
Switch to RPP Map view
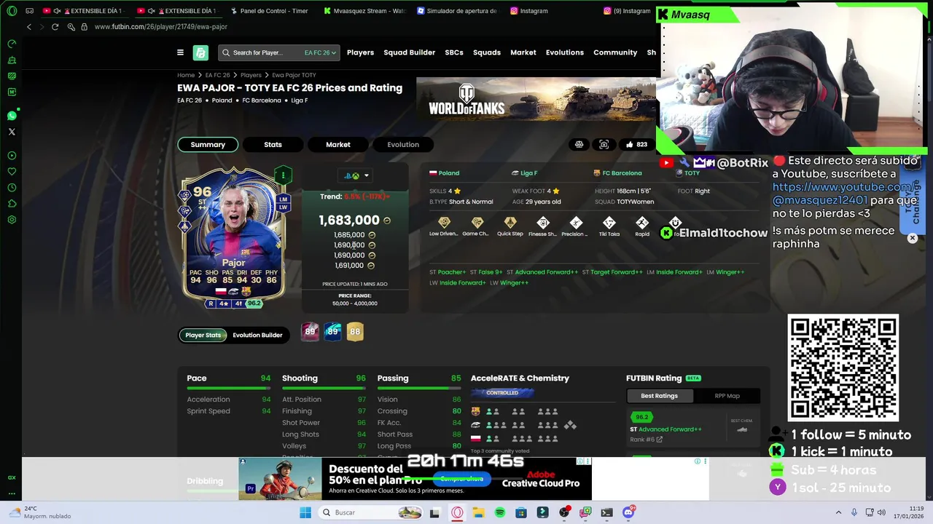click(x=727, y=396)
